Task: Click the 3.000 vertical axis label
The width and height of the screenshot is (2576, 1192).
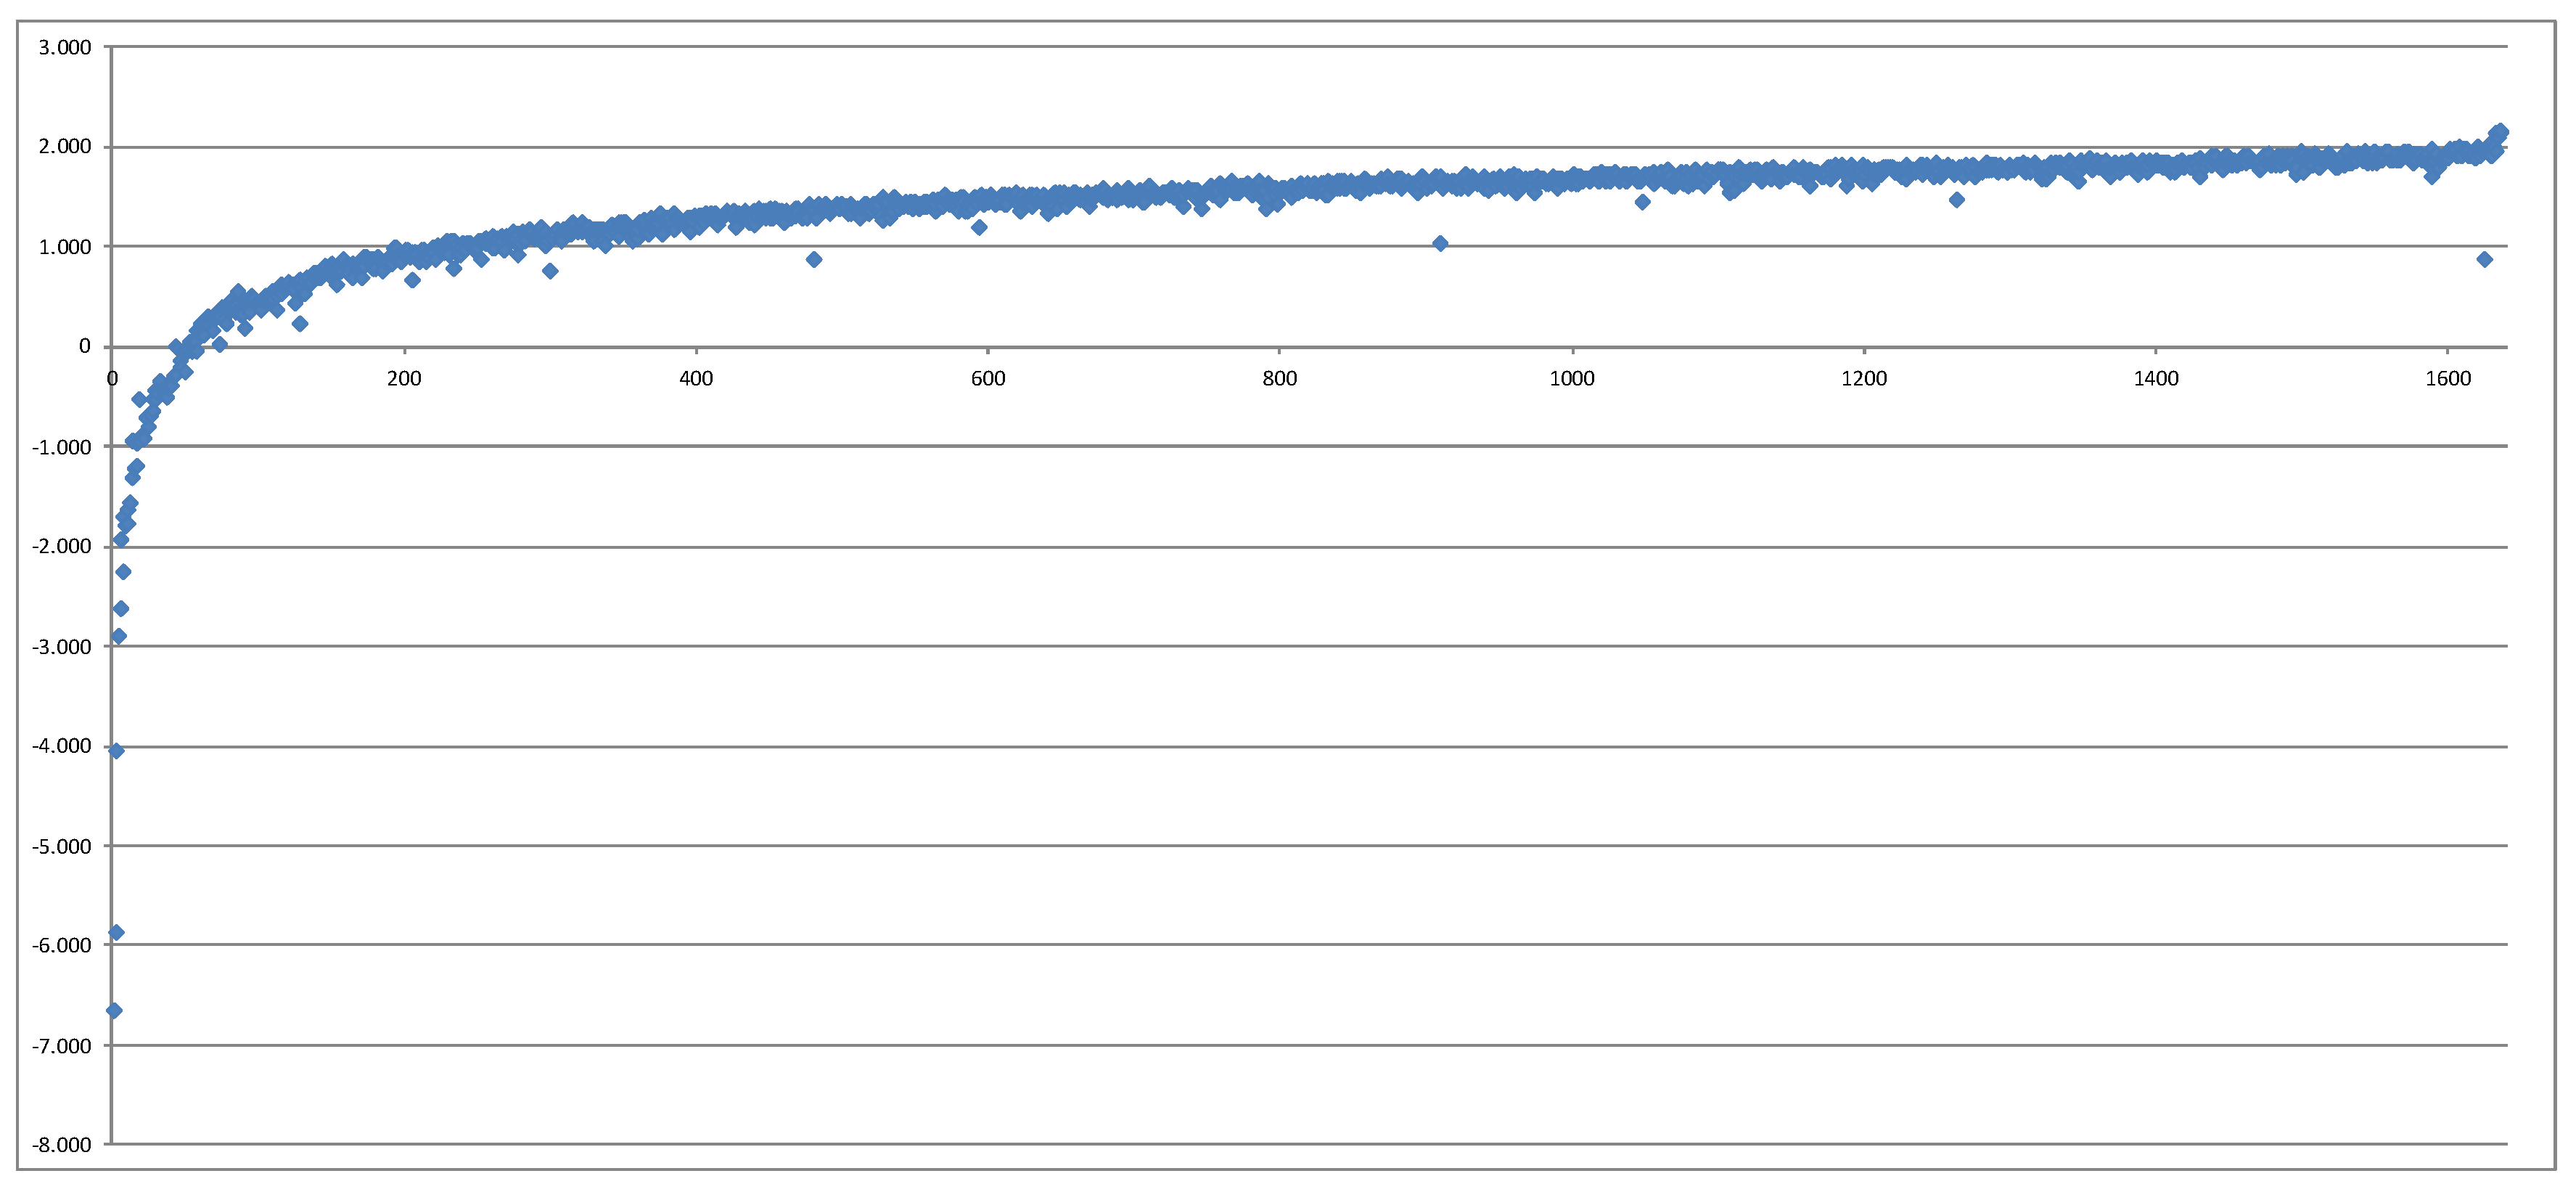Action: 65,47
